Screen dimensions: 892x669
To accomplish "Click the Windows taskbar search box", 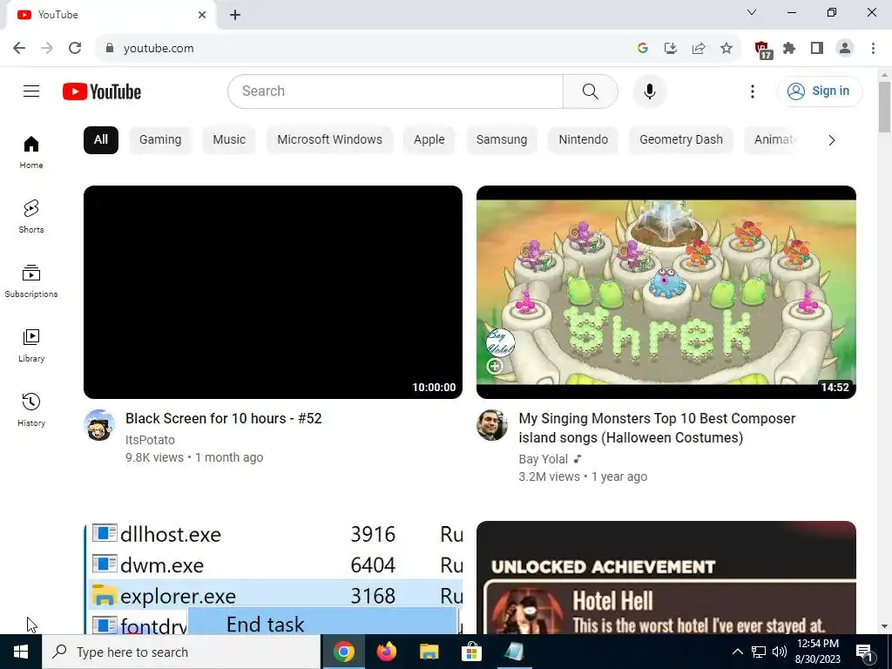I will tap(181, 652).
